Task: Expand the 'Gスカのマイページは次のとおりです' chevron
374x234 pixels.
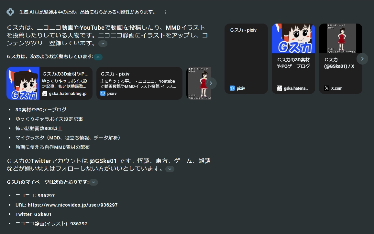Action: [93, 182]
